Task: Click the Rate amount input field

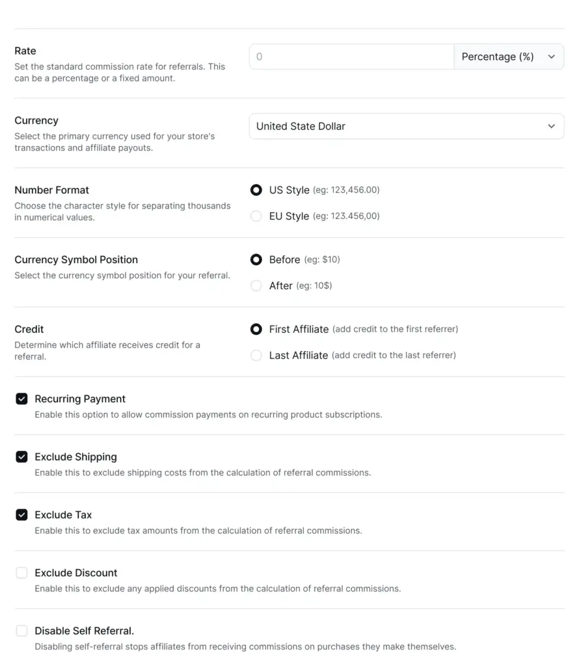Action: tap(352, 57)
